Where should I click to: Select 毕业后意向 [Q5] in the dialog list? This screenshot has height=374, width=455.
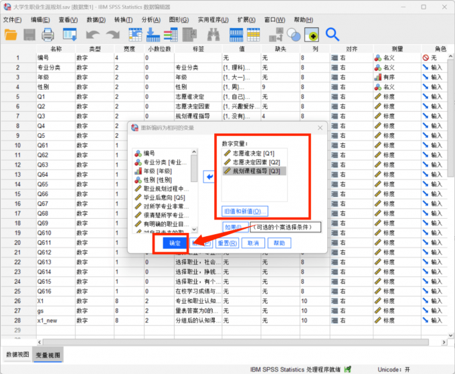pyautogui.click(x=160, y=197)
